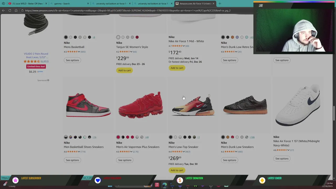Open the tab actions menu icon

3,4
